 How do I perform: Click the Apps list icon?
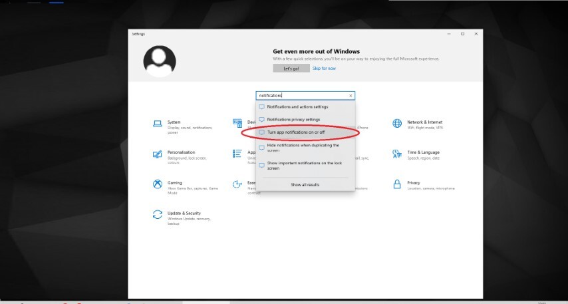237,154
